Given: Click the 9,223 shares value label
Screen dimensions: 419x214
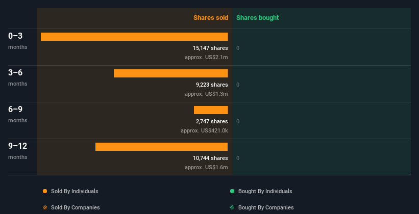Looking at the screenshot, I should (x=211, y=85).
